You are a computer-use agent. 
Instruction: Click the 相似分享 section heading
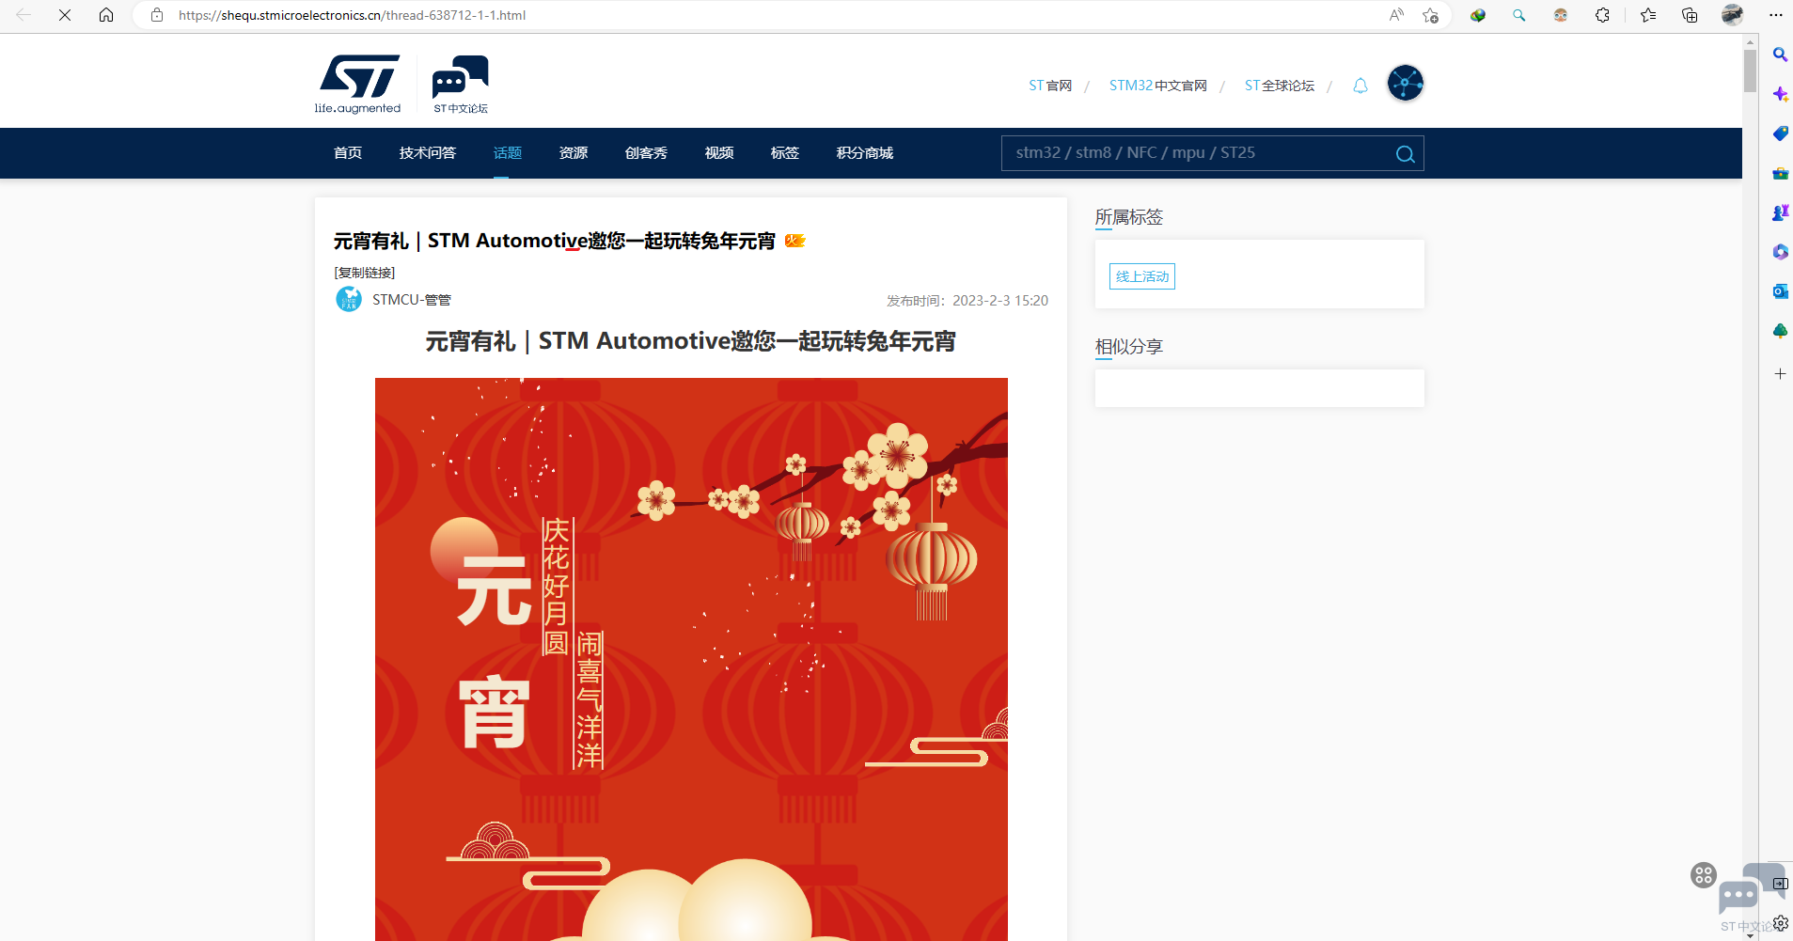click(1129, 347)
